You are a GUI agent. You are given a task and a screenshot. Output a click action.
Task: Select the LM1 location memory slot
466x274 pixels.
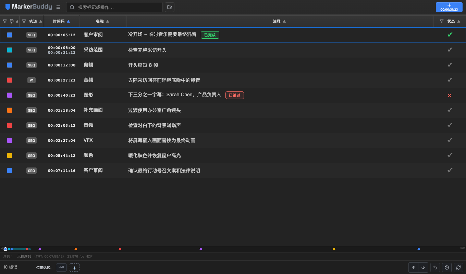pos(61,267)
